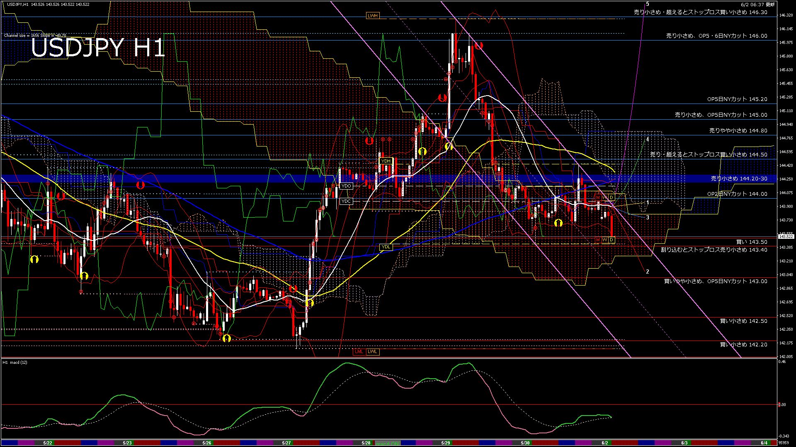Click the 0.46 value on the MACD scale
Viewport: 796px width, 447px height.
782,362
